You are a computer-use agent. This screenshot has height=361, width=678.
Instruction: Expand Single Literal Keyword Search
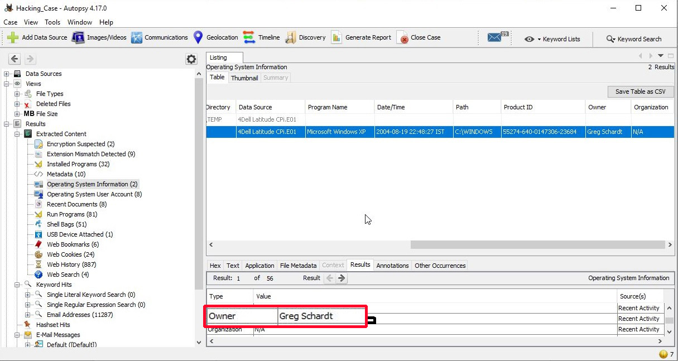tap(28, 295)
